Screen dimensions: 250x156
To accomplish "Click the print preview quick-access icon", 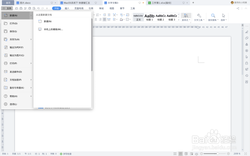I will (34, 8).
